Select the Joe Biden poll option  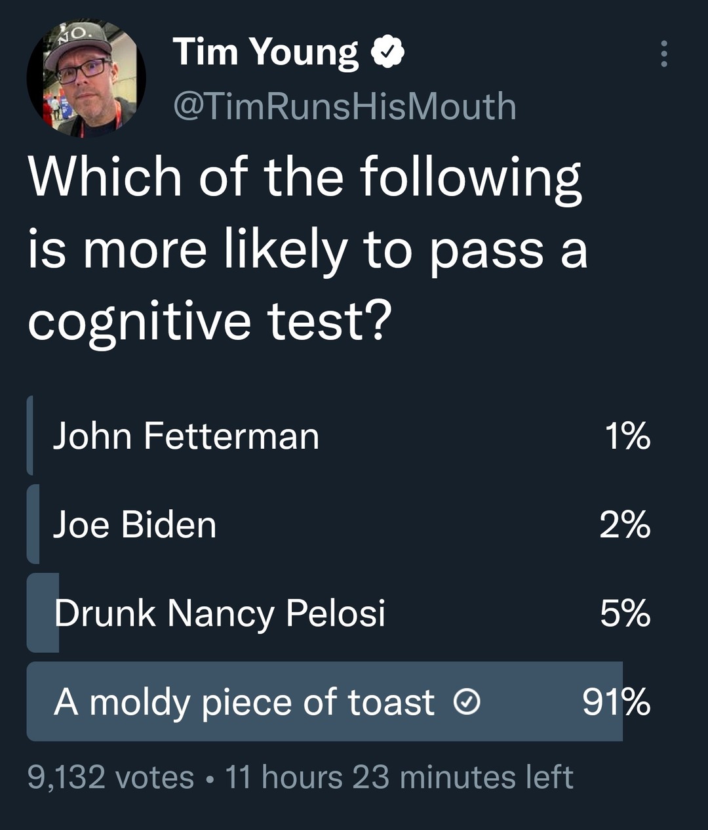134,525
